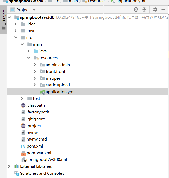Viewport: 169px width, 178px height.
Task: Click the Maven pom.xml file icon
Action: 23,146
